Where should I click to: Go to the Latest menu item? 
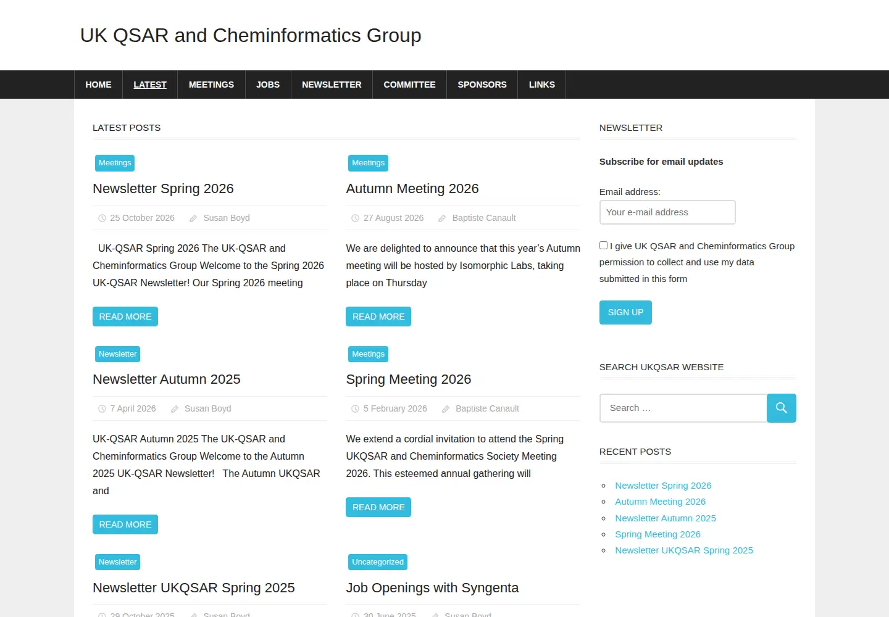150,85
